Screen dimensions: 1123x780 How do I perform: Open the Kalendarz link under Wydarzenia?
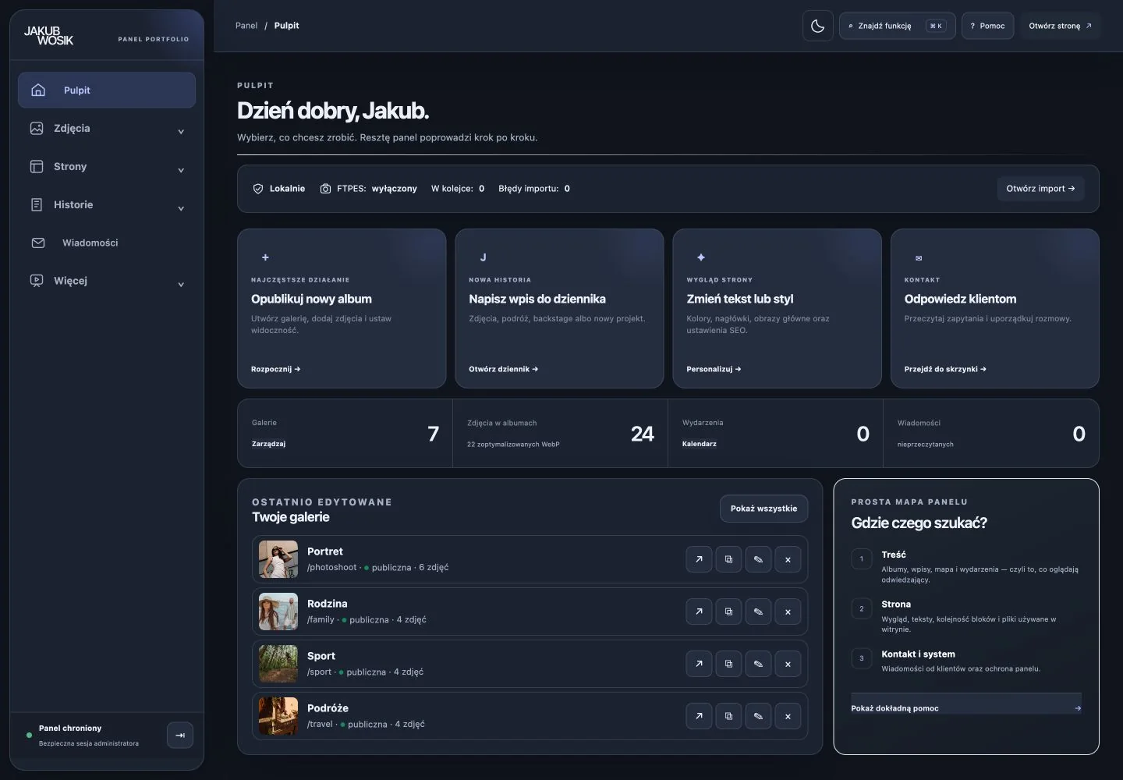tap(700, 444)
